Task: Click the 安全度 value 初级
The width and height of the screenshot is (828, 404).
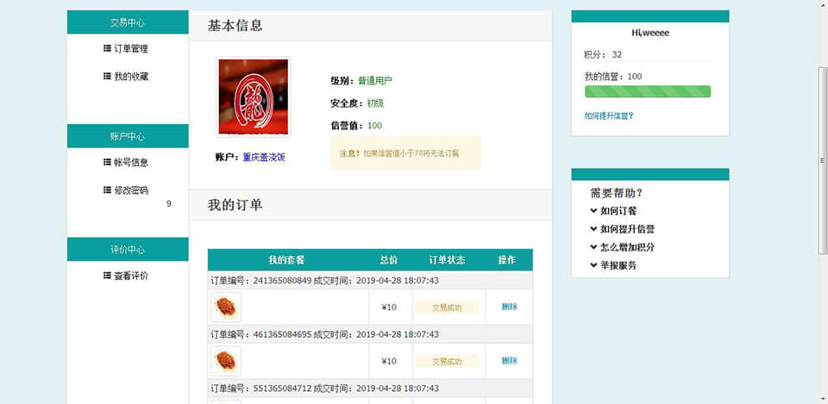Action: [375, 103]
